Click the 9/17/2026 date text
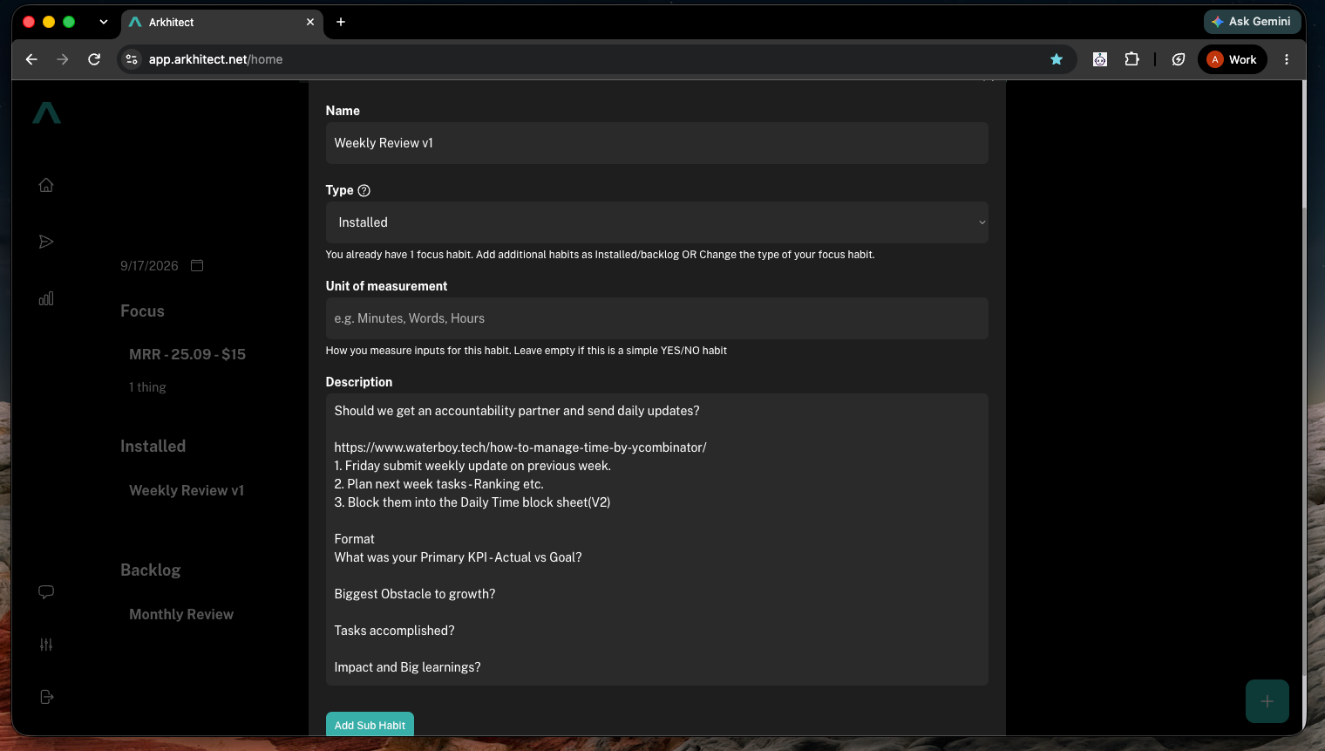This screenshot has height=751, width=1325. (x=149, y=265)
